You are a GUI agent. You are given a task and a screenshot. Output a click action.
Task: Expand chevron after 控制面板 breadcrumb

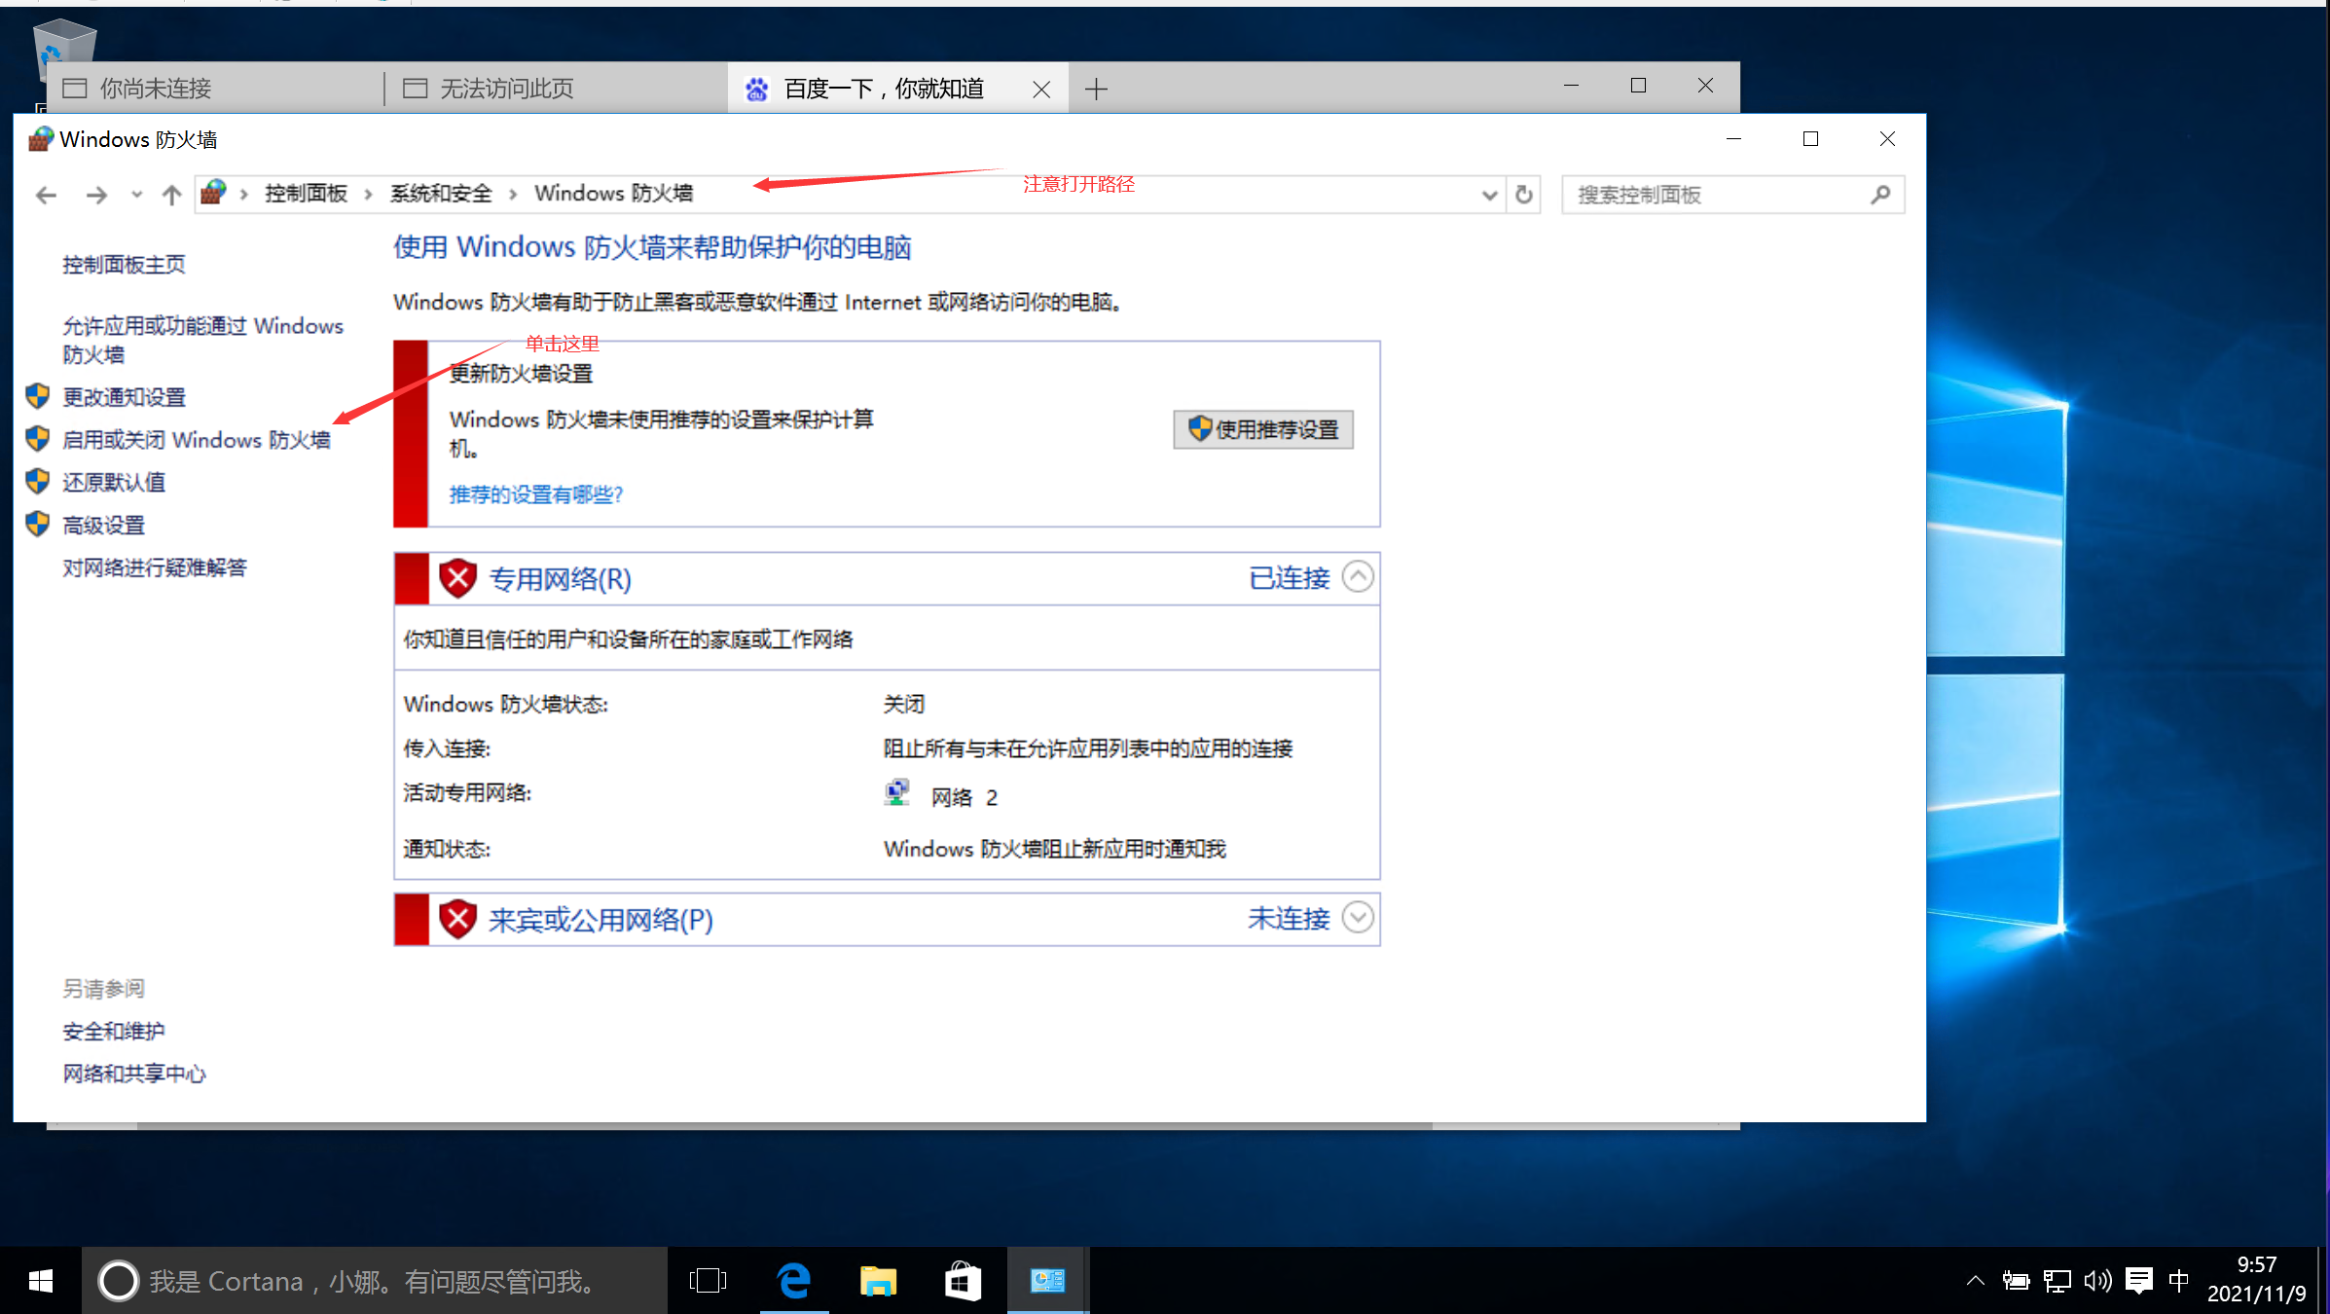click(368, 195)
